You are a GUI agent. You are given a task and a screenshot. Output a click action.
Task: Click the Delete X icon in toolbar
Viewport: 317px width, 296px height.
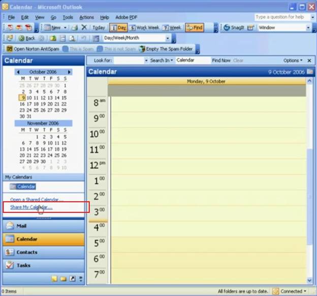(x=84, y=27)
